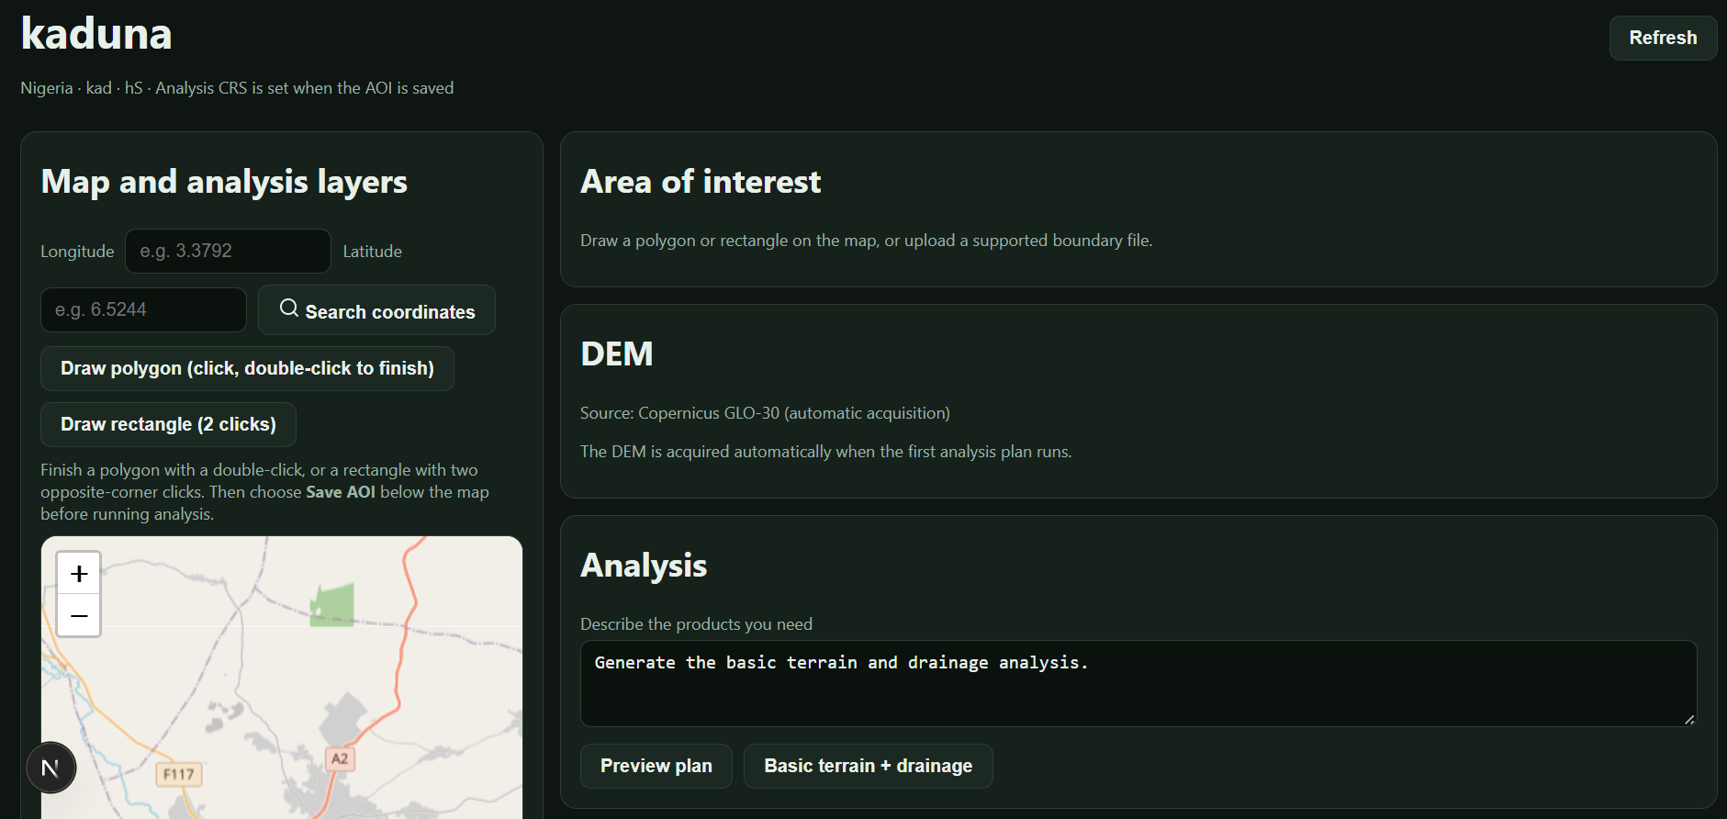The height and width of the screenshot is (819, 1727).
Task: Click the A2 road marker on map
Action: [x=340, y=758]
